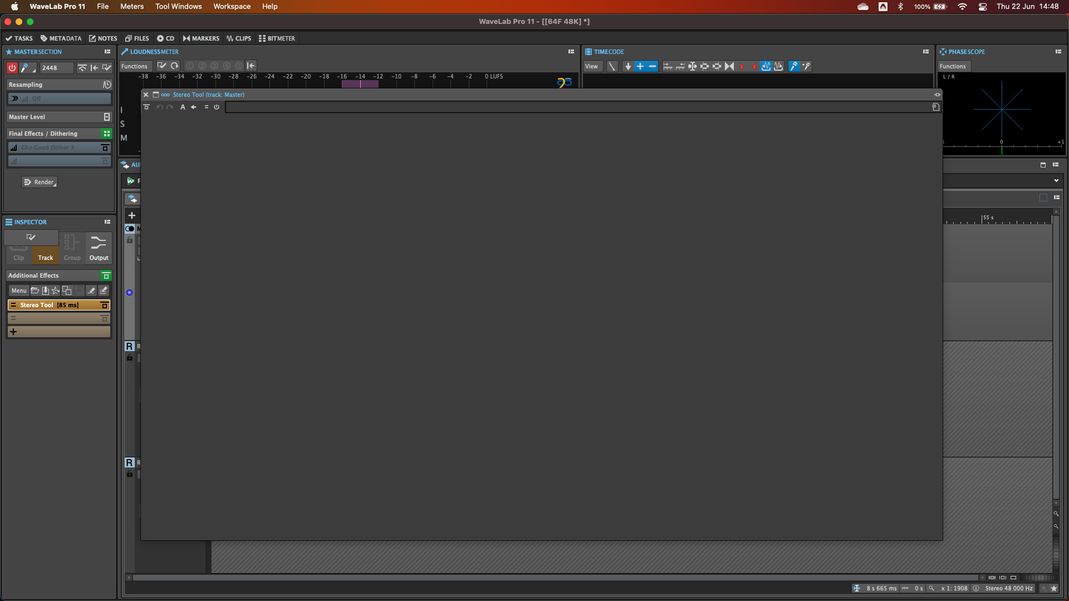
Task: Toggle Stereo Tool plugin bypass power icon
Action: click(217, 107)
